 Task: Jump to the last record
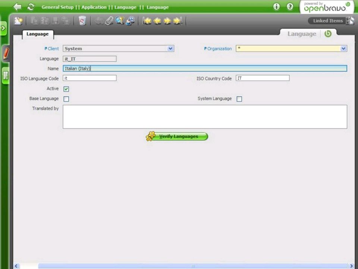[x=178, y=21]
